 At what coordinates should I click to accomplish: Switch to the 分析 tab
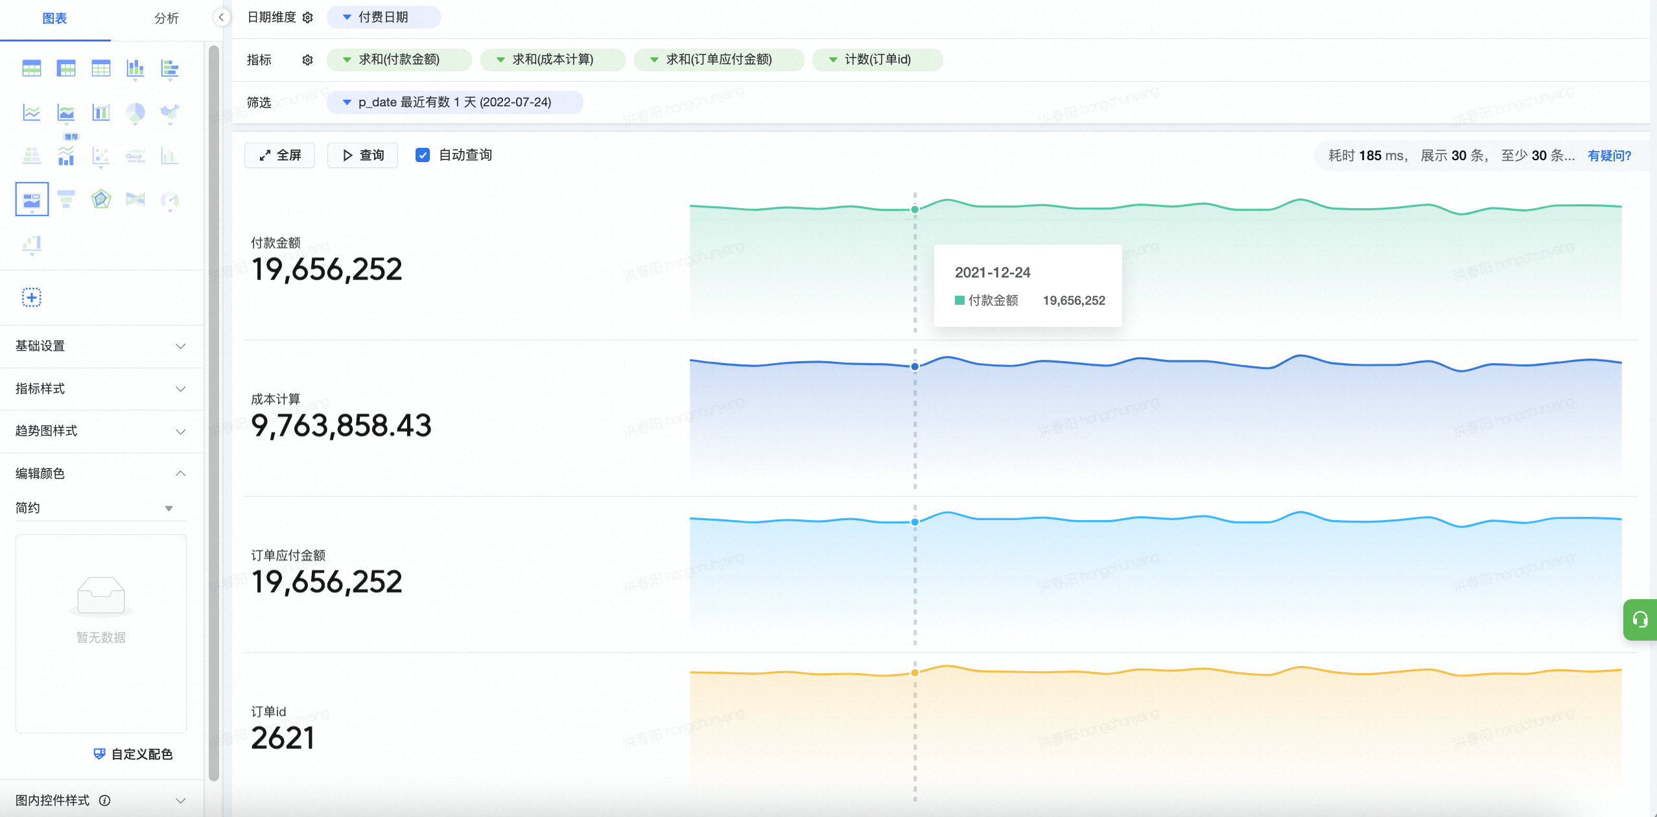pos(167,19)
